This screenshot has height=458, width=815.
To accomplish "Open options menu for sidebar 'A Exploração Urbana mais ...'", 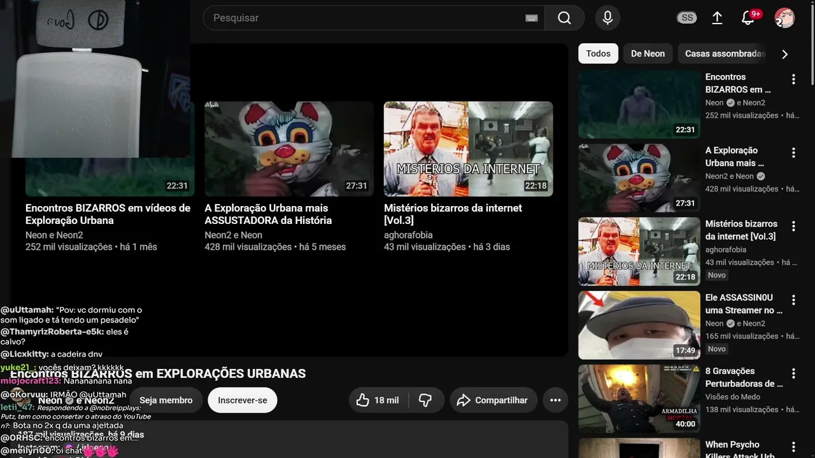I will 793,153.
